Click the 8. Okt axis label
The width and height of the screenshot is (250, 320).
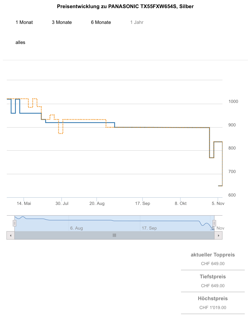(181, 203)
